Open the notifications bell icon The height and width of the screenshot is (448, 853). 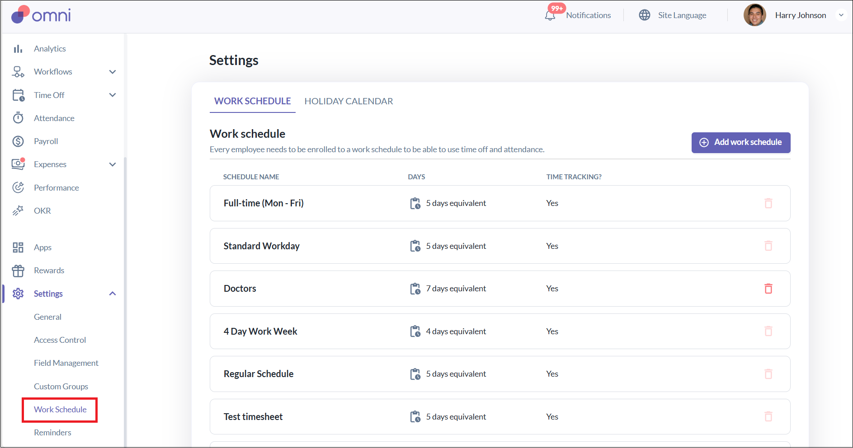point(550,16)
